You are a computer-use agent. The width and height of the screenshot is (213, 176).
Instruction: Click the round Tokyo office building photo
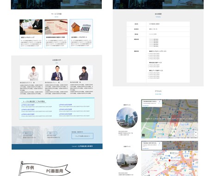[127, 118]
